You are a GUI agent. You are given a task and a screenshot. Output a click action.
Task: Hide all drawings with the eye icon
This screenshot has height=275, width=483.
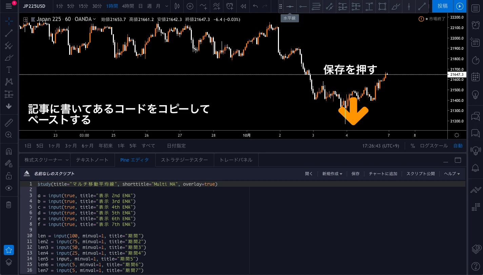point(9,188)
